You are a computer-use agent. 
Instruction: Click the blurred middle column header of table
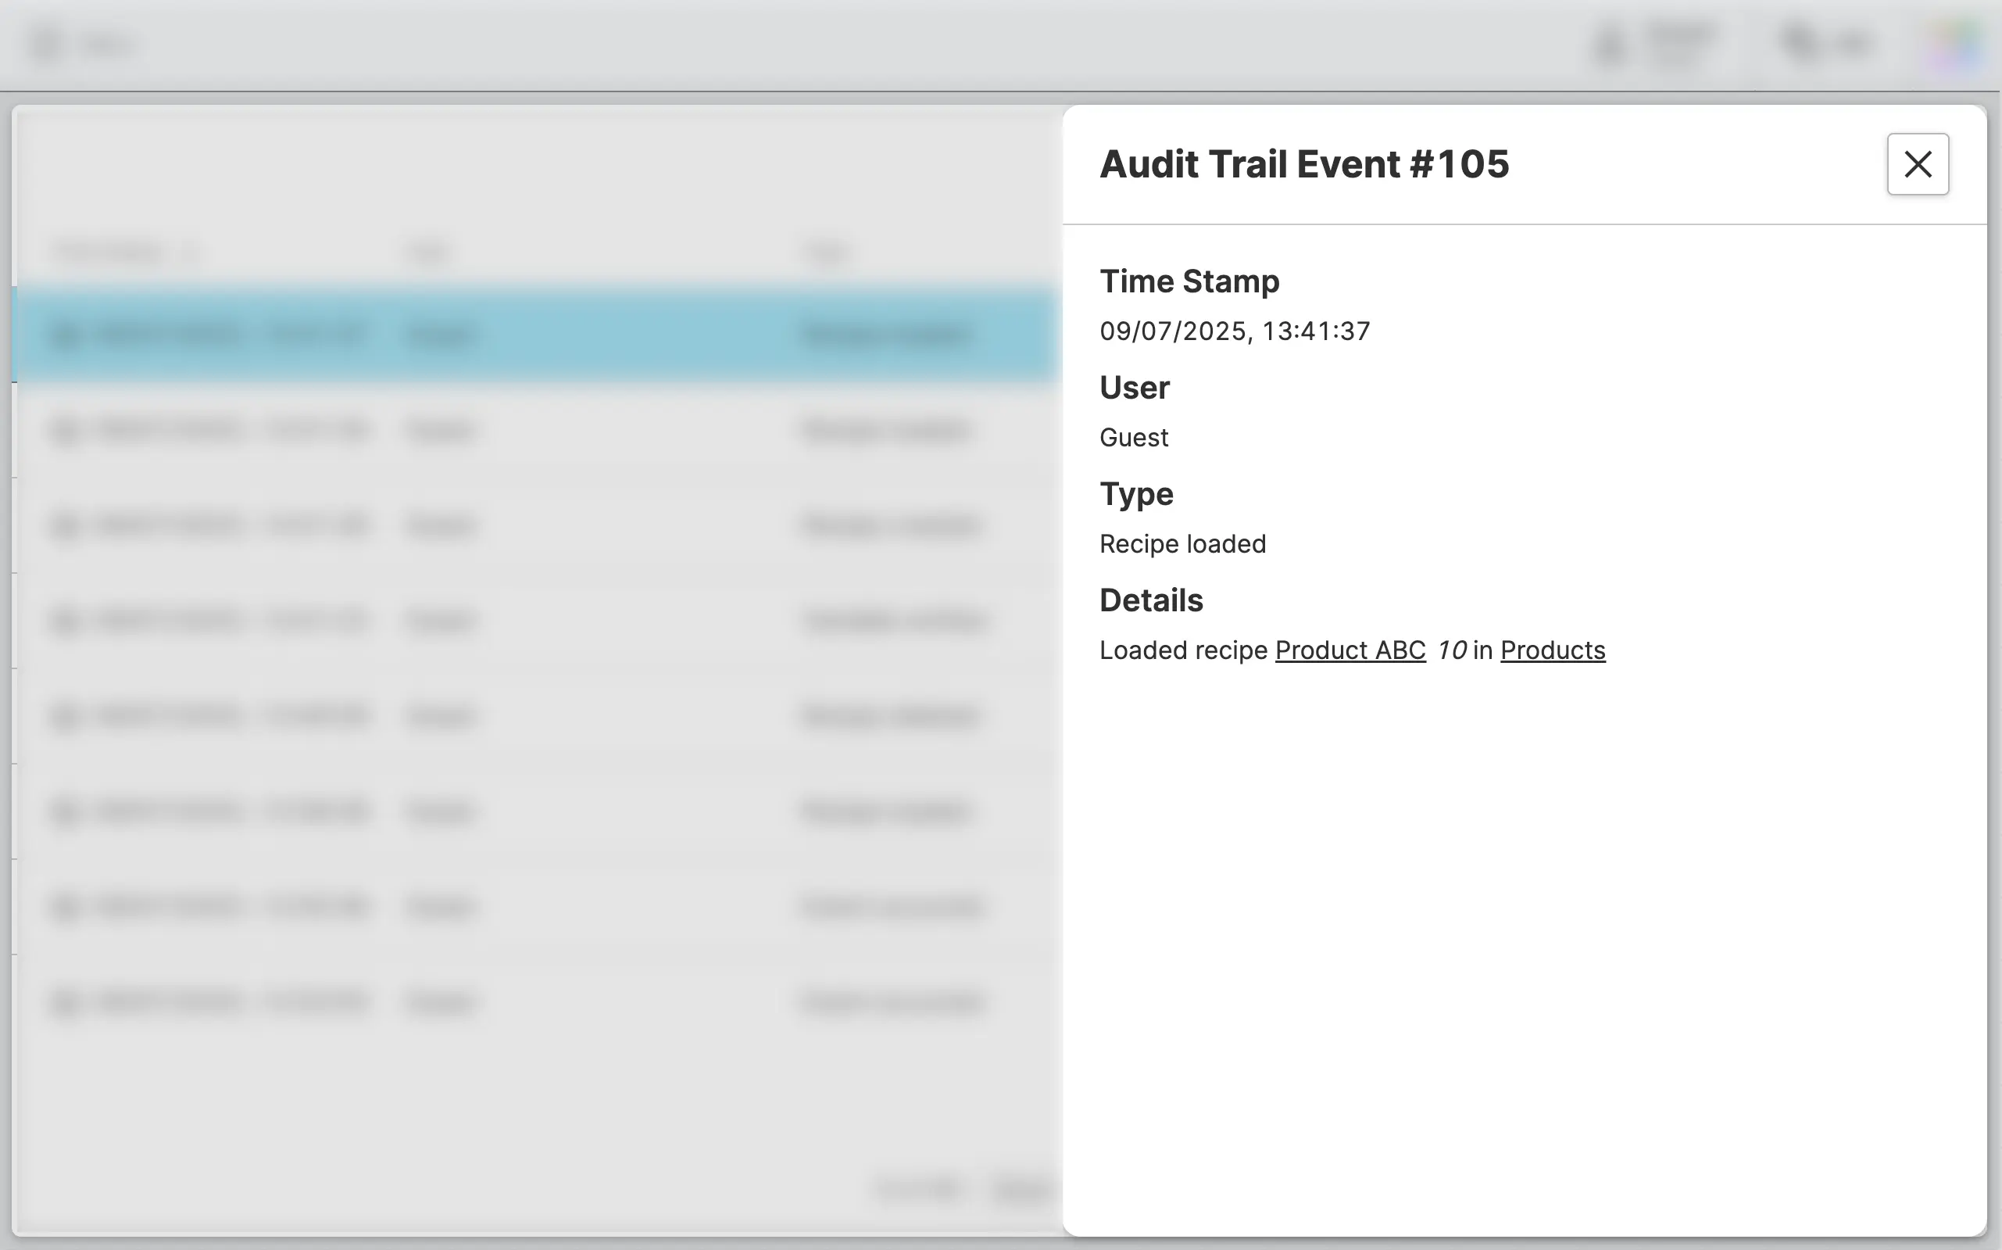(428, 251)
